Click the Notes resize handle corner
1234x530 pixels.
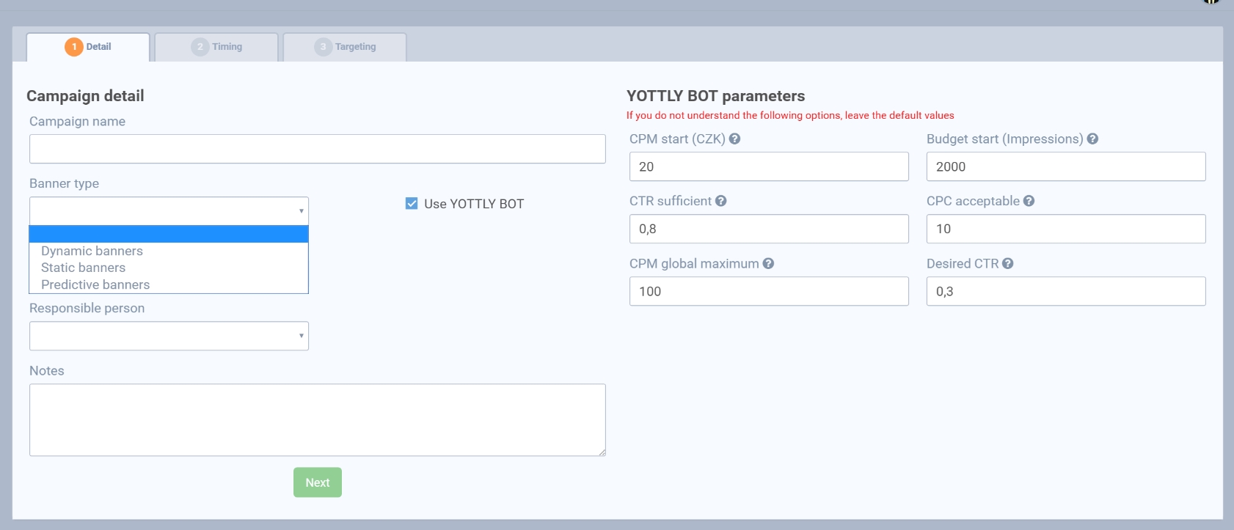602,452
